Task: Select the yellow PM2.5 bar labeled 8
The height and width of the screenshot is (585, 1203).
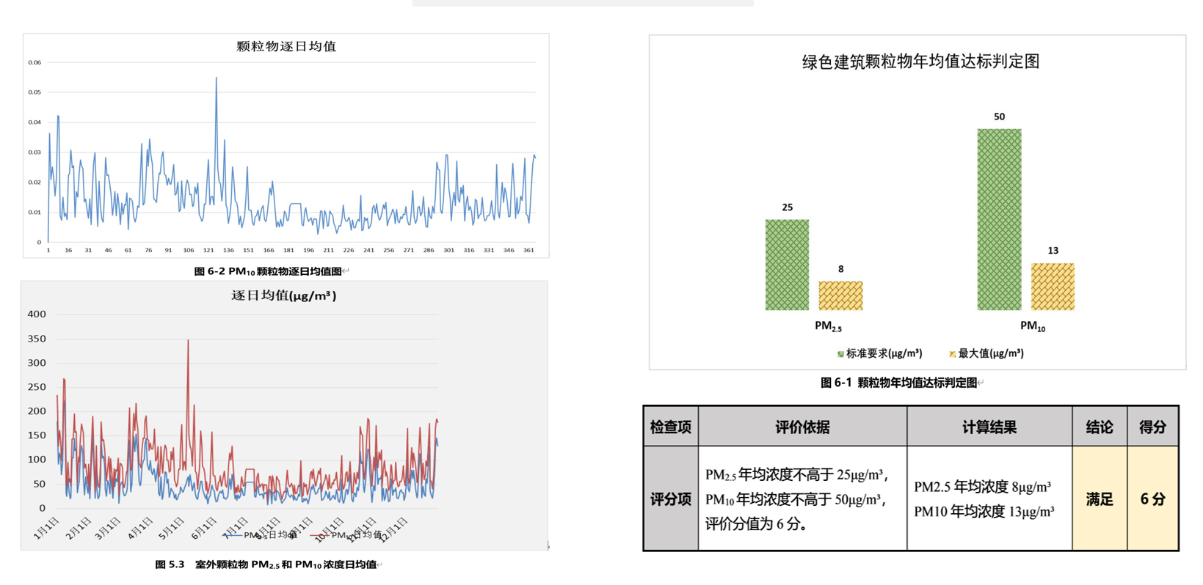Action: click(840, 295)
